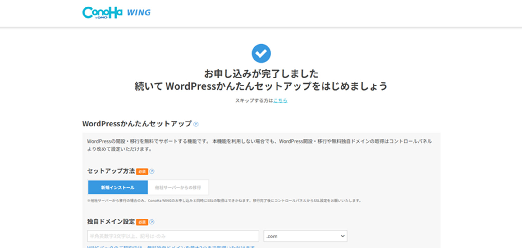Open help icon next to セットアップ方法
The height and width of the screenshot is (248, 522).
(x=152, y=171)
